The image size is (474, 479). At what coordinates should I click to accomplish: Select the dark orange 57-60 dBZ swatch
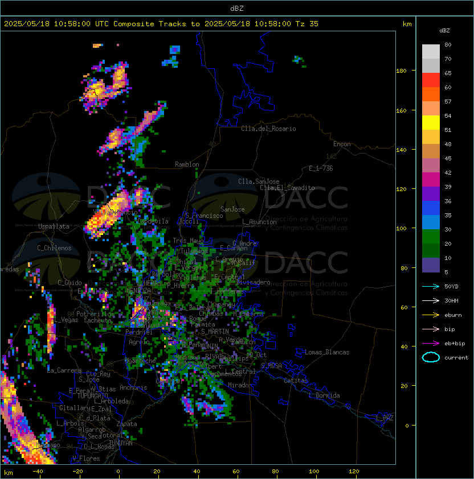pyautogui.click(x=431, y=94)
